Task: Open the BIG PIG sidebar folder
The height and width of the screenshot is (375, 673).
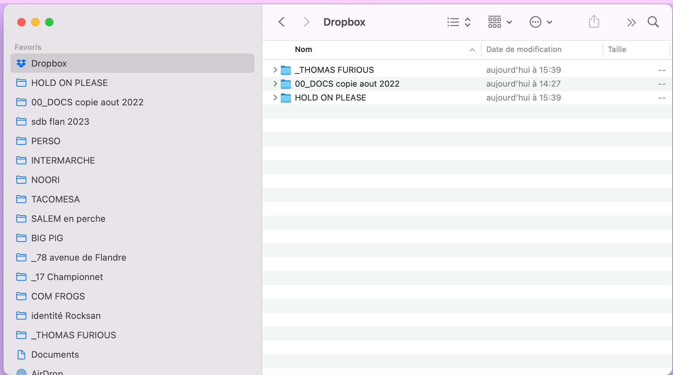Action: coord(133,238)
